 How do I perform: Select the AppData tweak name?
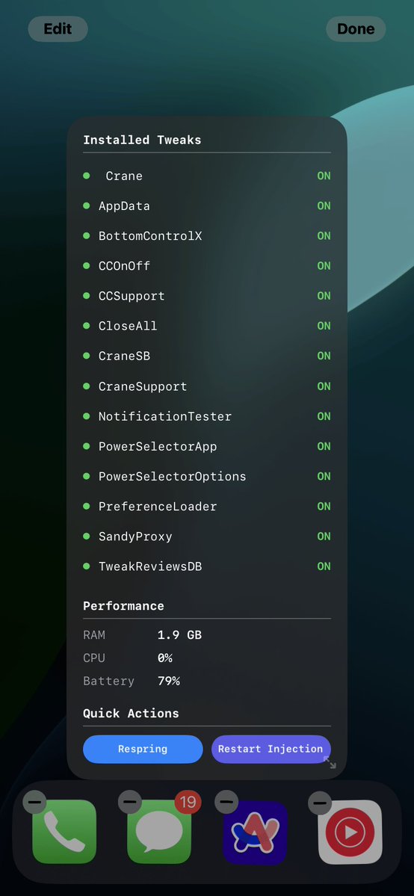tap(124, 206)
